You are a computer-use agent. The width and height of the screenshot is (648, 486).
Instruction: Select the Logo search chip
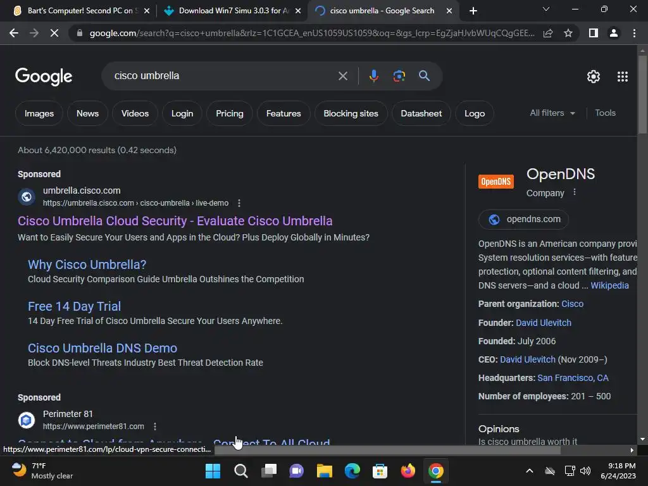[x=475, y=113]
